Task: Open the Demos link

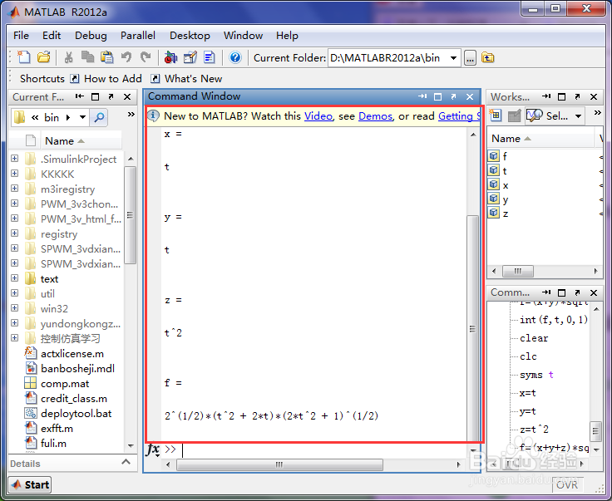Action: 376,115
